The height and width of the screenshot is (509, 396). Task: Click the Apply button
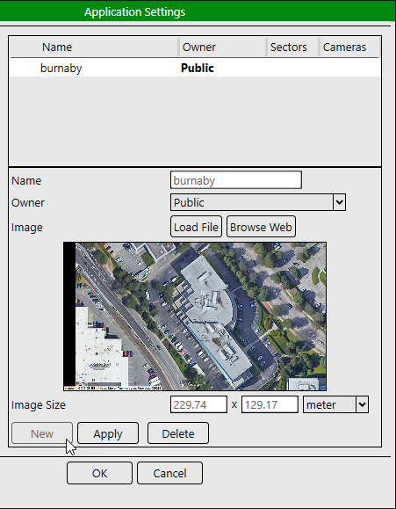(x=108, y=433)
